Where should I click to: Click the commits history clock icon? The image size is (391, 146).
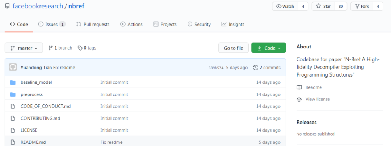[x=256, y=68]
